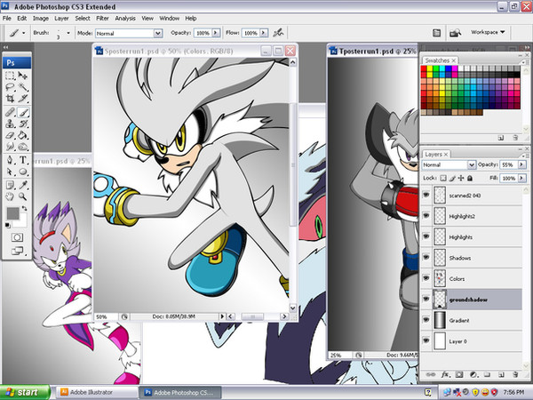This screenshot has height=400, width=533.
Task: Select the Eyedropper tool
Action: [23, 185]
